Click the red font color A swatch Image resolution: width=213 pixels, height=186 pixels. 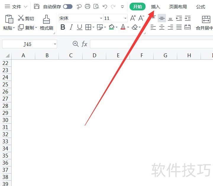pos(123,27)
